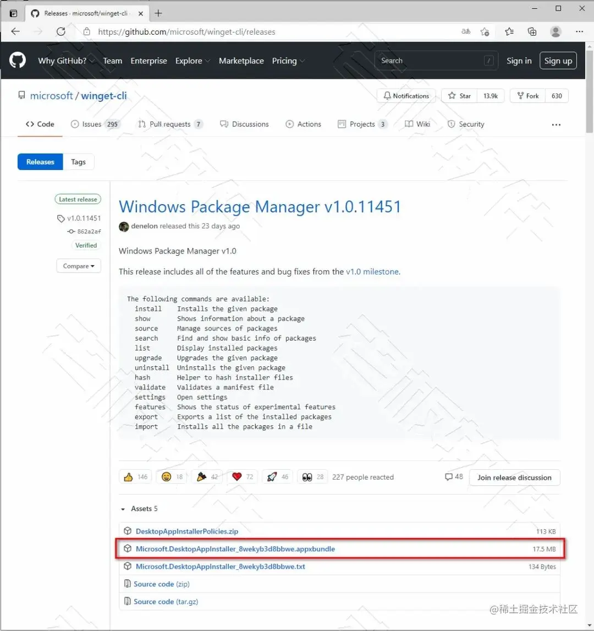Click the Sign up button
This screenshot has height=631, width=594.
[558, 61]
